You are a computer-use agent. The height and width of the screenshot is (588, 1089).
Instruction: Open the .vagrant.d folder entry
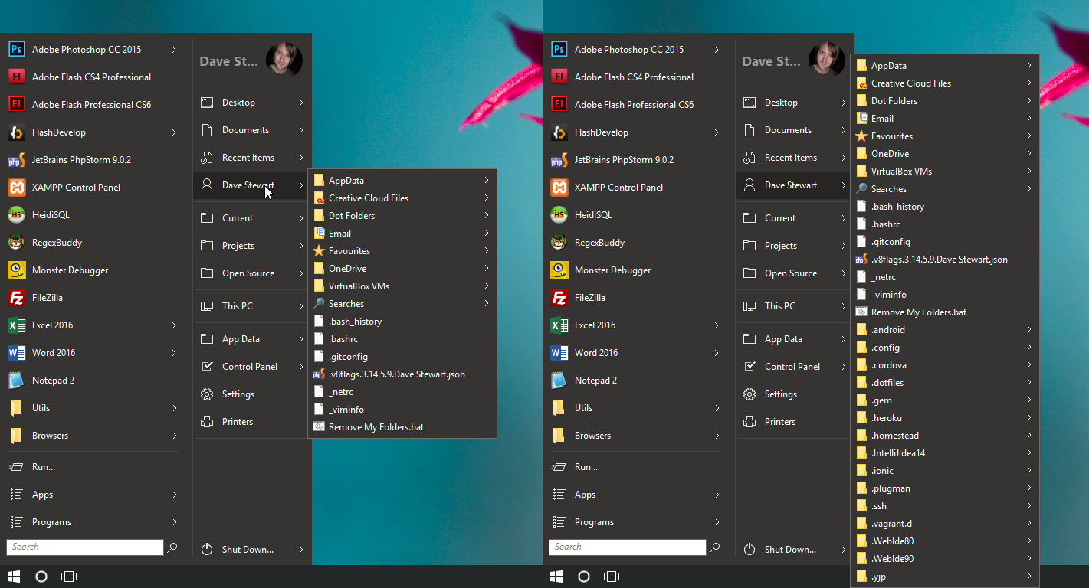(891, 524)
